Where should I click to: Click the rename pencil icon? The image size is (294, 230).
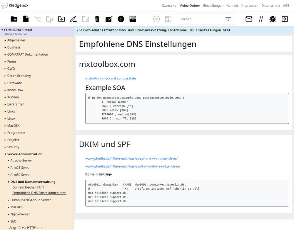73,19
